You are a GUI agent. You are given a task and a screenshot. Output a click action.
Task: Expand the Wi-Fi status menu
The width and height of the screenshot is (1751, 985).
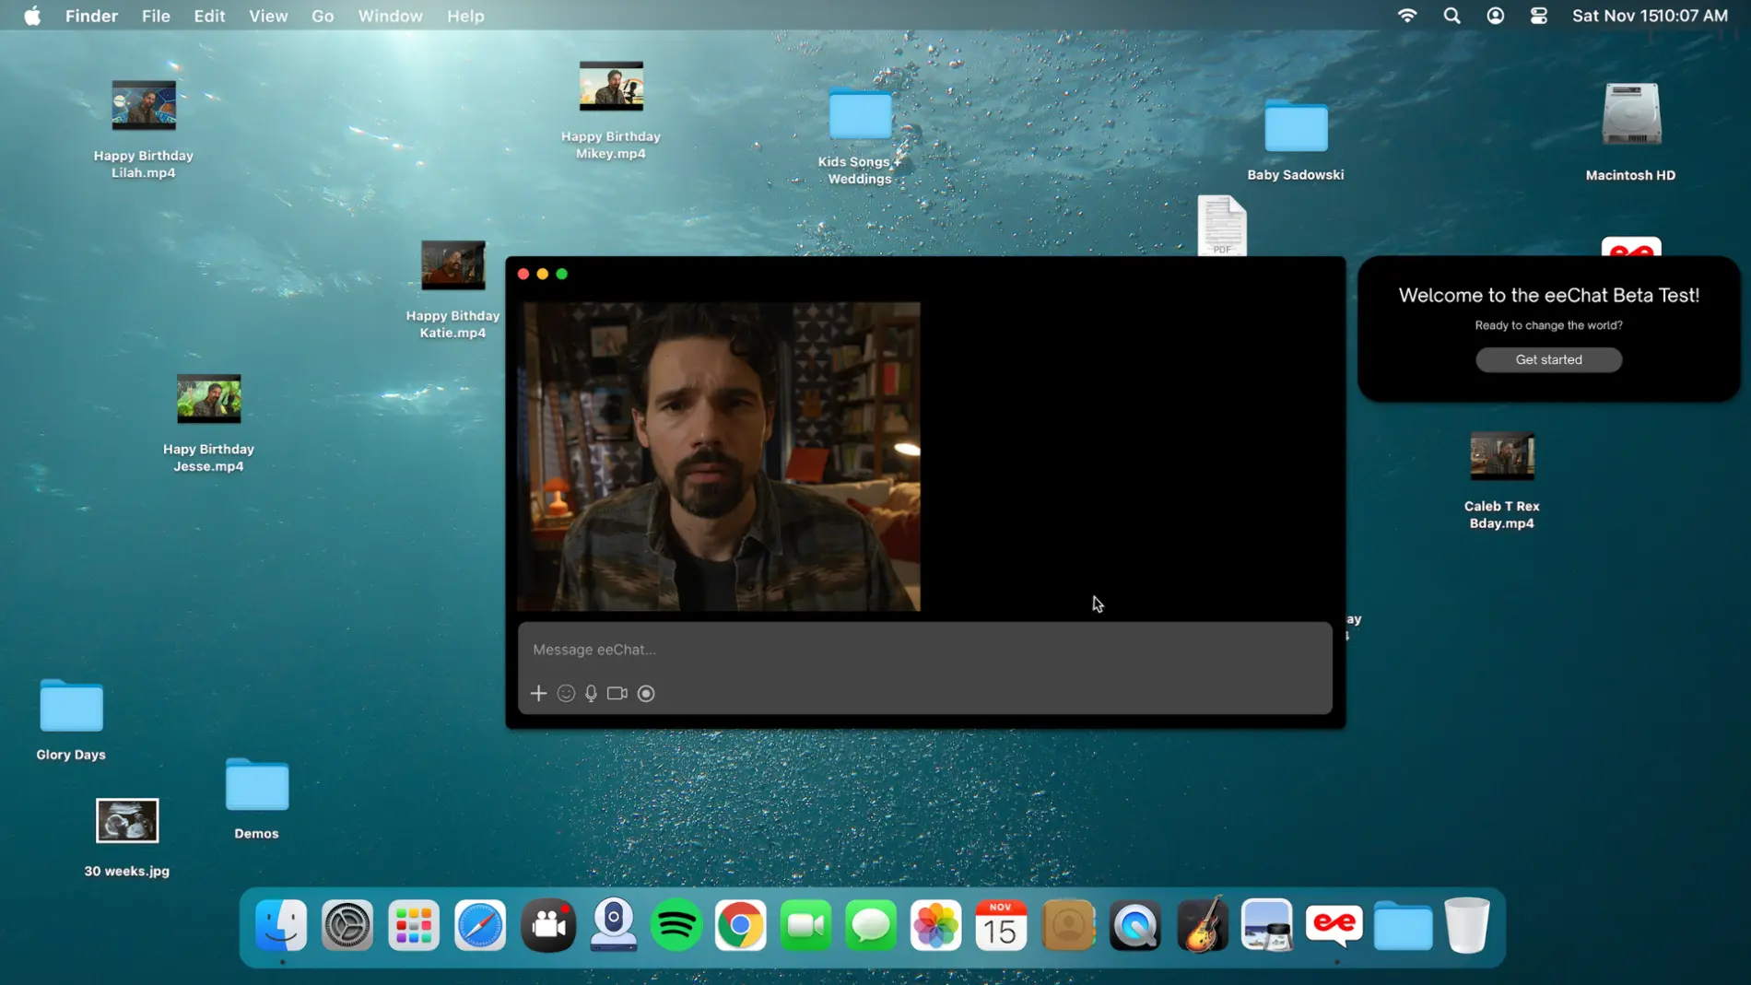[1406, 16]
